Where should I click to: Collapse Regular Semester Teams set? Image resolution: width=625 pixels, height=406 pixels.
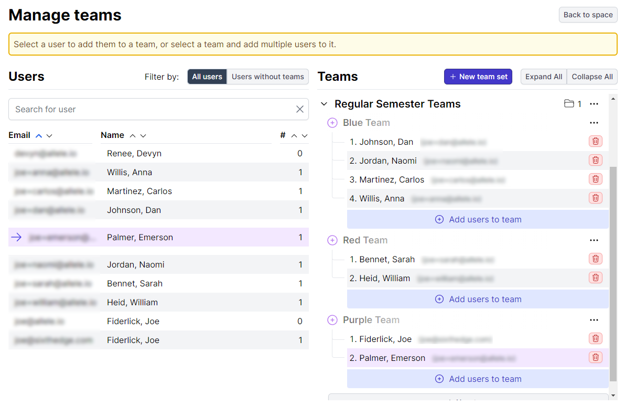(324, 104)
